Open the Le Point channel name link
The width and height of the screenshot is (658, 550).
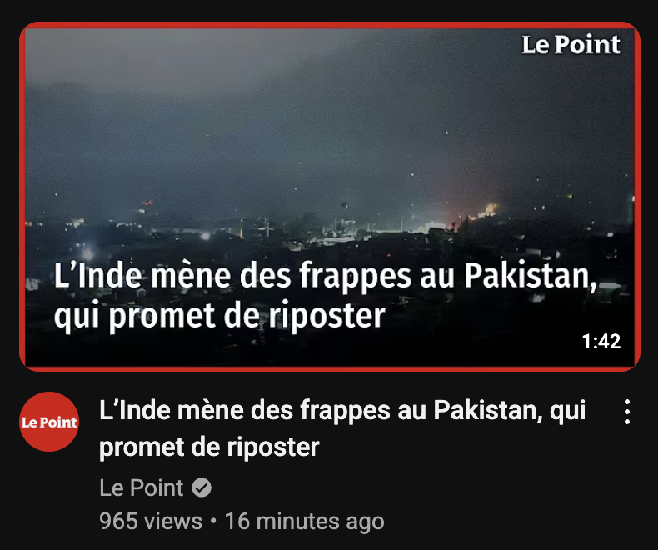click(x=142, y=487)
